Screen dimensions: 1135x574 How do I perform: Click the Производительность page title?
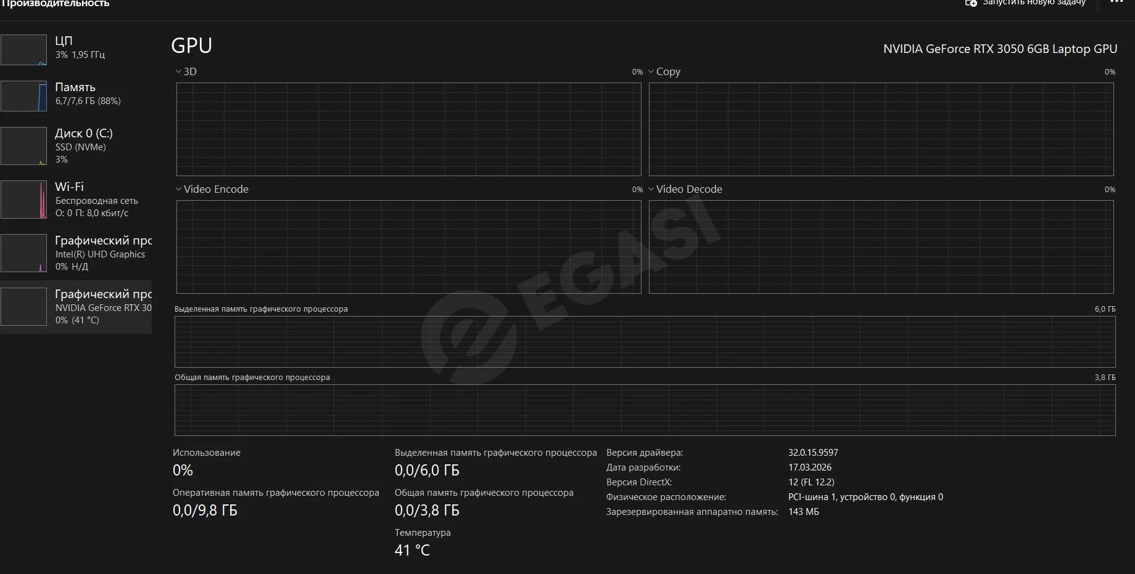pos(55,4)
